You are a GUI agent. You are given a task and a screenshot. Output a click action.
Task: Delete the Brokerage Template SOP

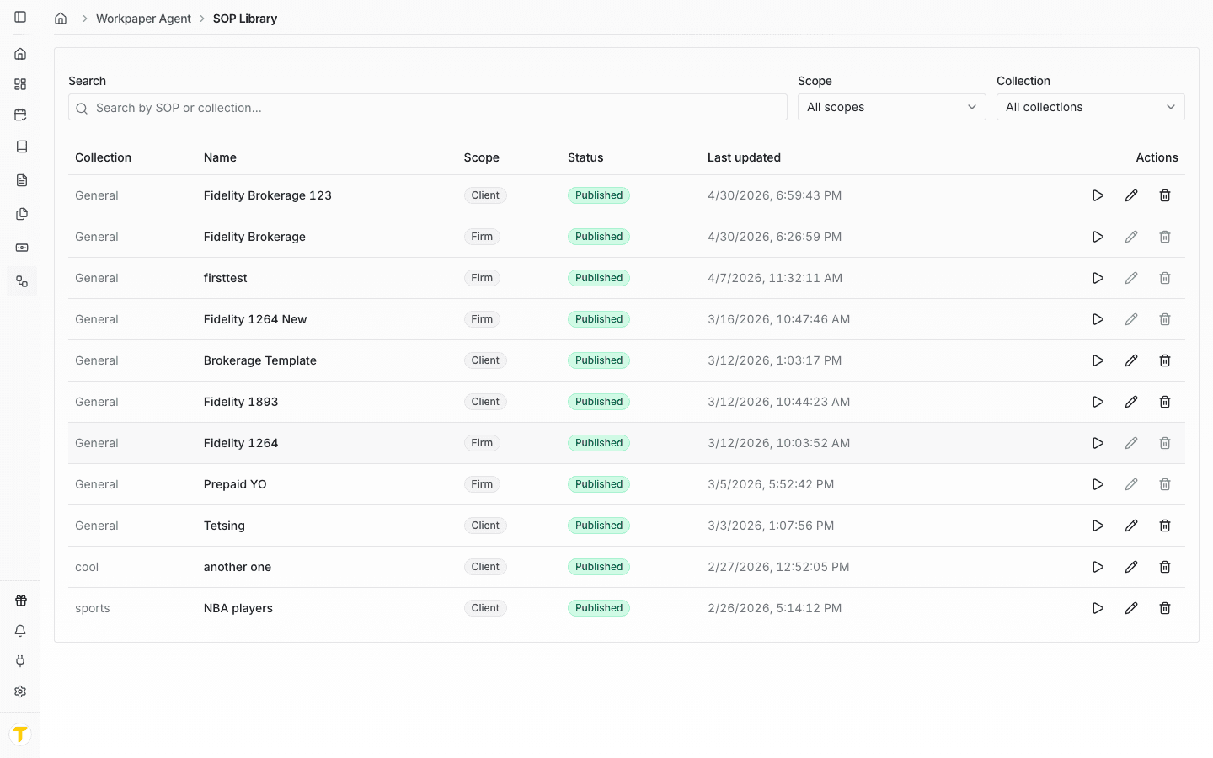coord(1165,360)
